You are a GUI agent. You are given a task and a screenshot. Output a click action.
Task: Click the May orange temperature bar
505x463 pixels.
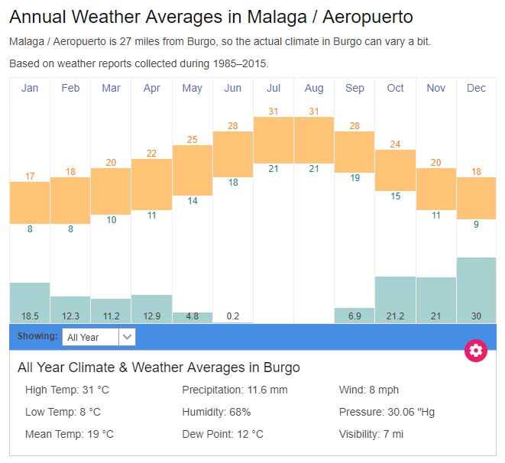(193, 170)
